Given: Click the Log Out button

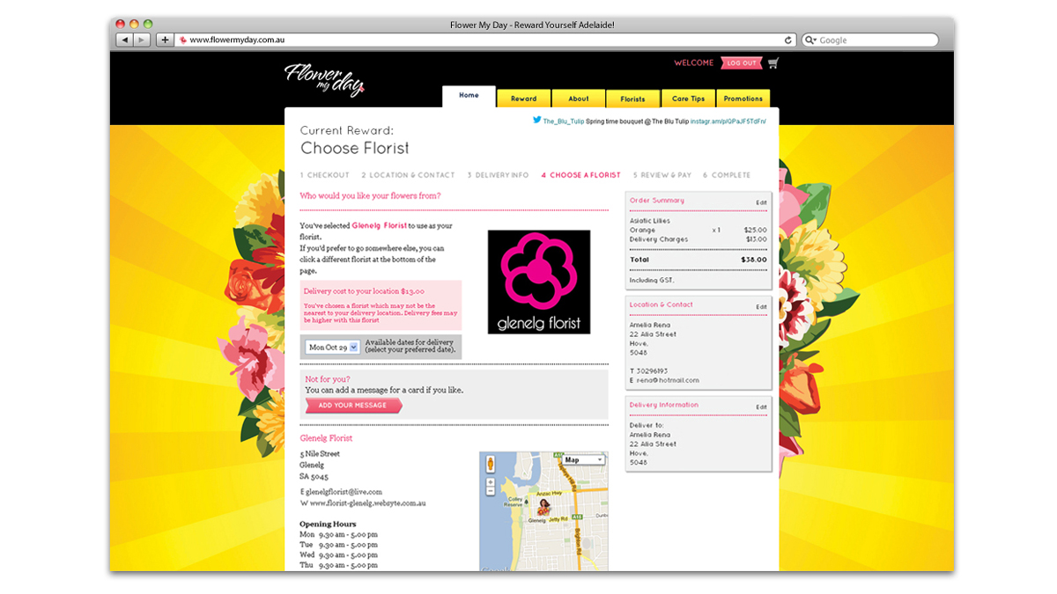Looking at the screenshot, I should coord(741,63).
